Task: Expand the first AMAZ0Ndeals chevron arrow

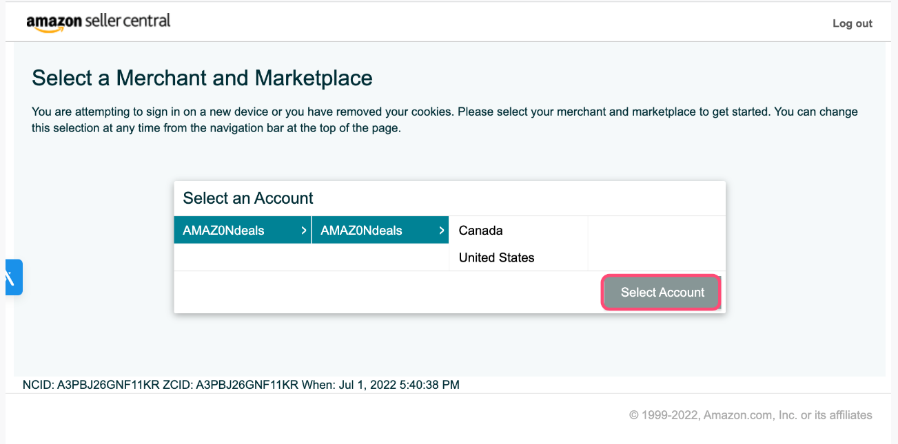Action: pyautogui.click(x=304, y=231)
